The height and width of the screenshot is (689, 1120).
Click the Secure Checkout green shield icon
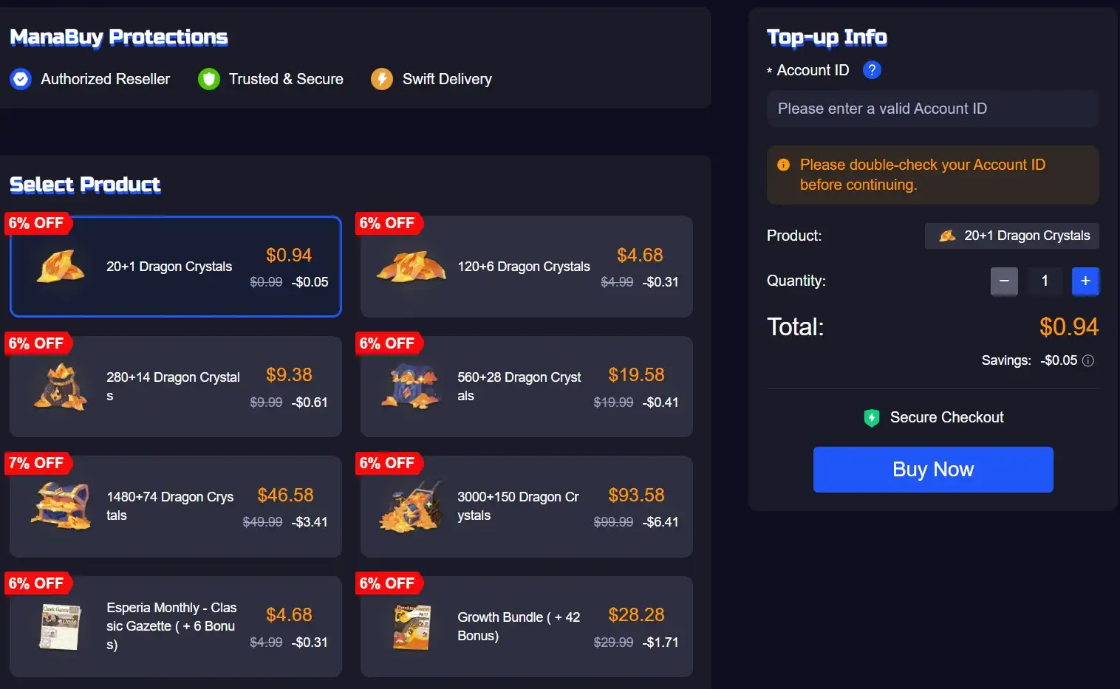coord(872,418)
